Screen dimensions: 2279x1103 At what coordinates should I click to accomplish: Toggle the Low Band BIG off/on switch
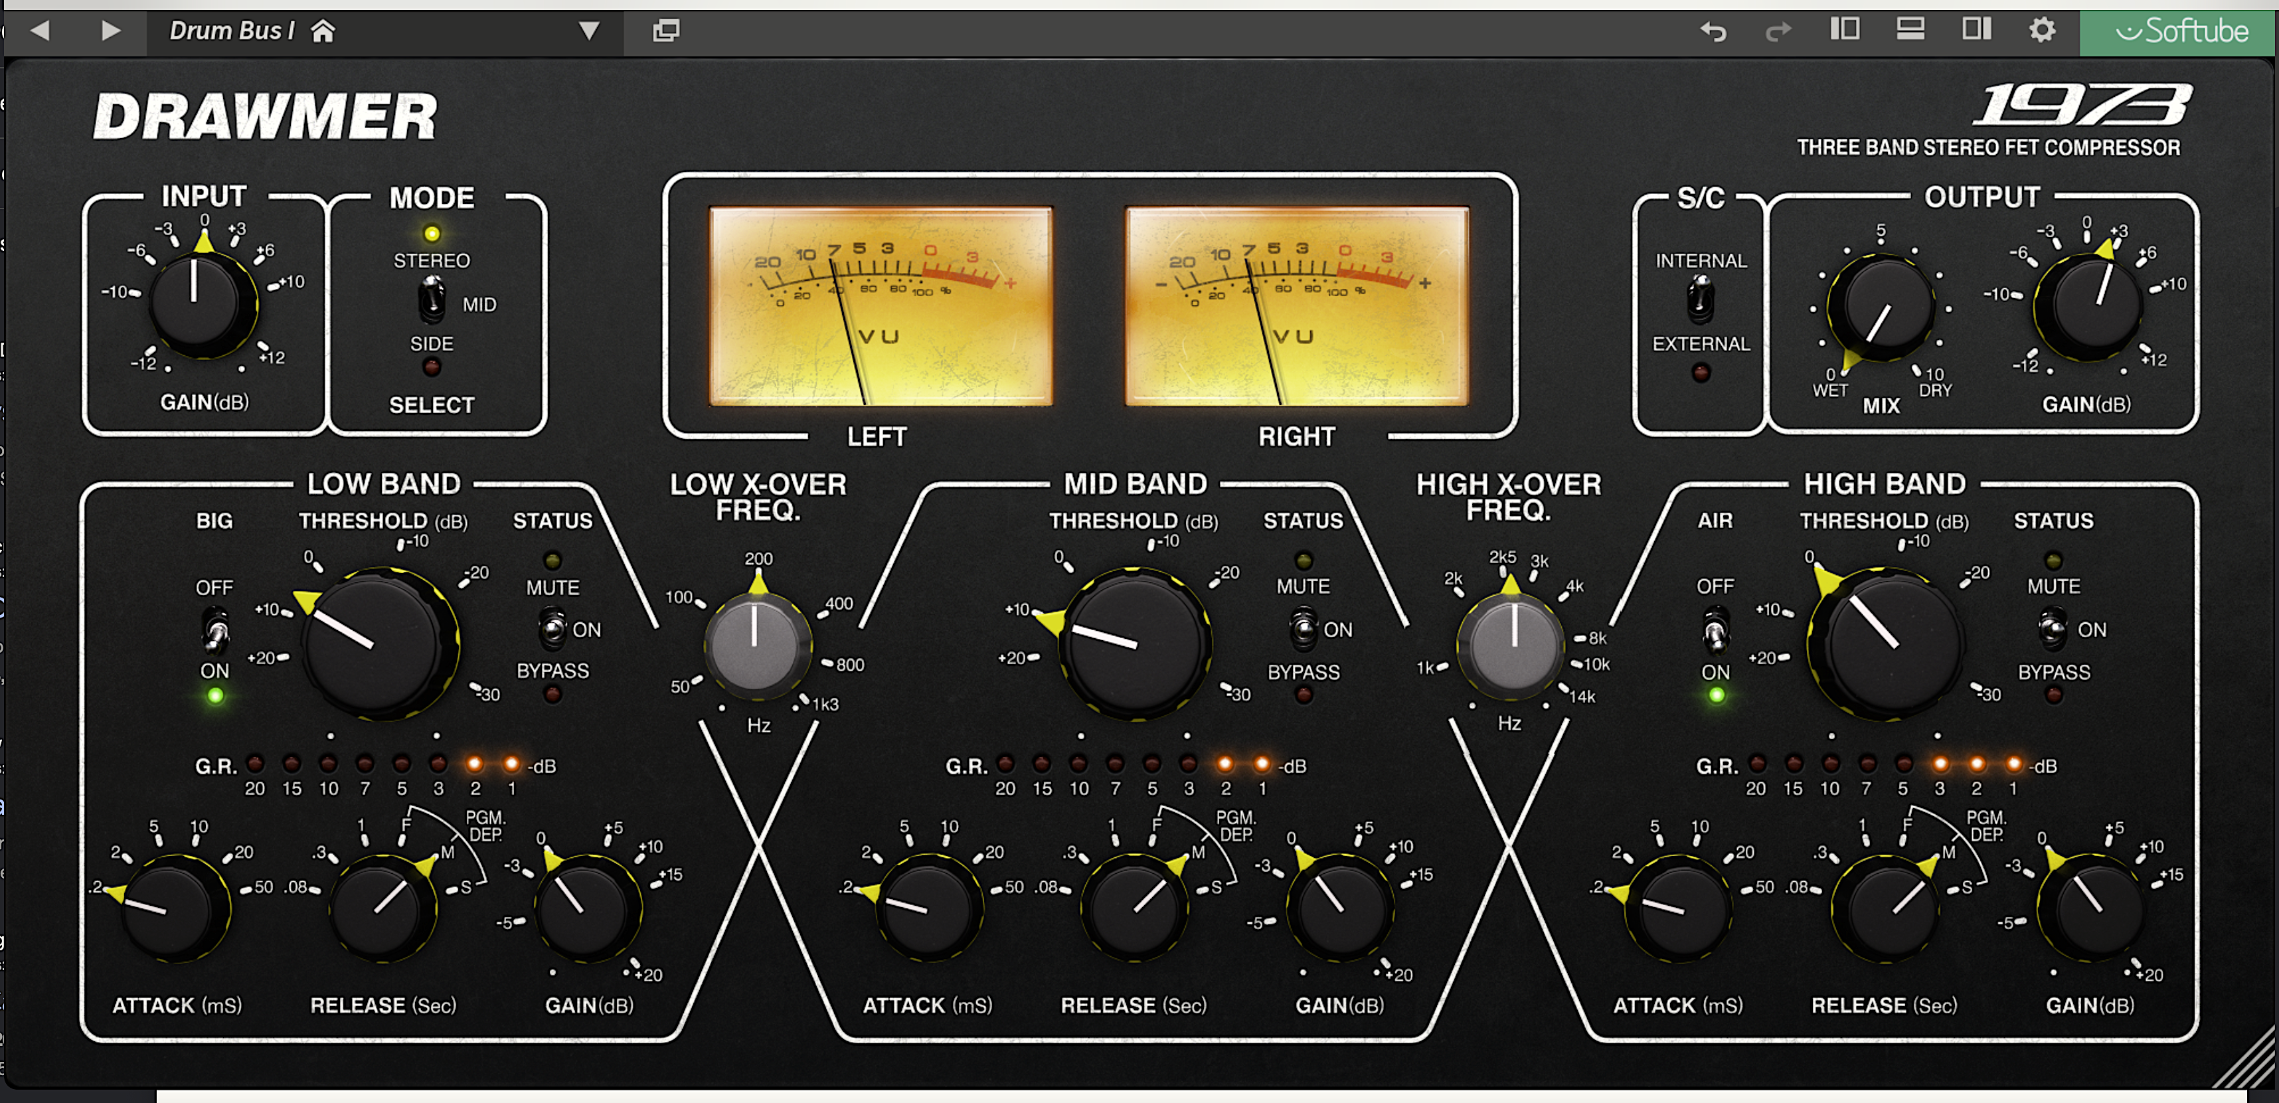tap(215, 630)
